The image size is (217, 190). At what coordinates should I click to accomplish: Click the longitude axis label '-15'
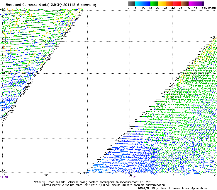coord(3,175)
